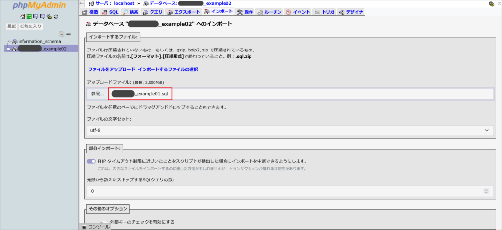Click the 最近 recent button

click(x=12, y=26)
